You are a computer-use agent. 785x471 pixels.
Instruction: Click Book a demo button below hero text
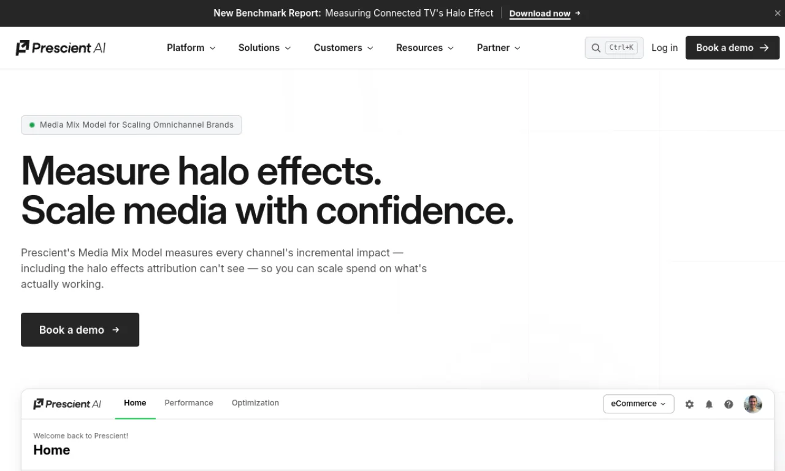[x=80, y=330]
